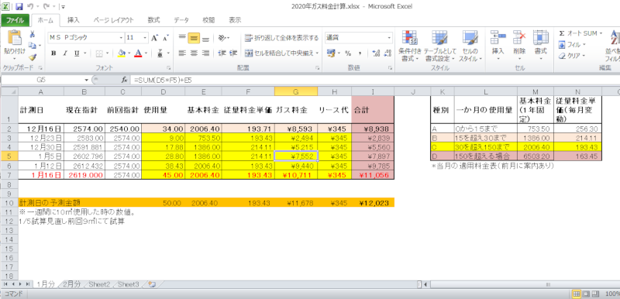The width and height of the screenshot is (620, 299).
Task: Click the Save icon in quick access toolbar
Action: (x=19, y=7)
